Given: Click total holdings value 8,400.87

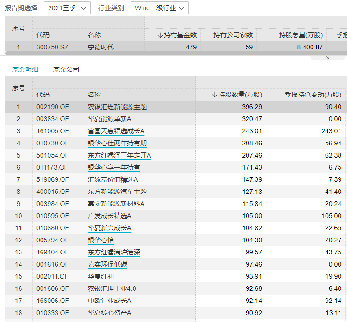Looking at the screenshot, I should tap(310, 47).
